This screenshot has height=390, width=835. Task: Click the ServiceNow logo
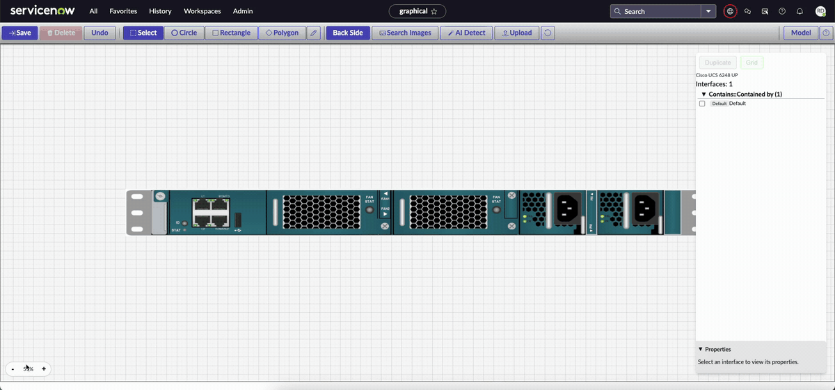pyautogui.click(x=42, y=10)
